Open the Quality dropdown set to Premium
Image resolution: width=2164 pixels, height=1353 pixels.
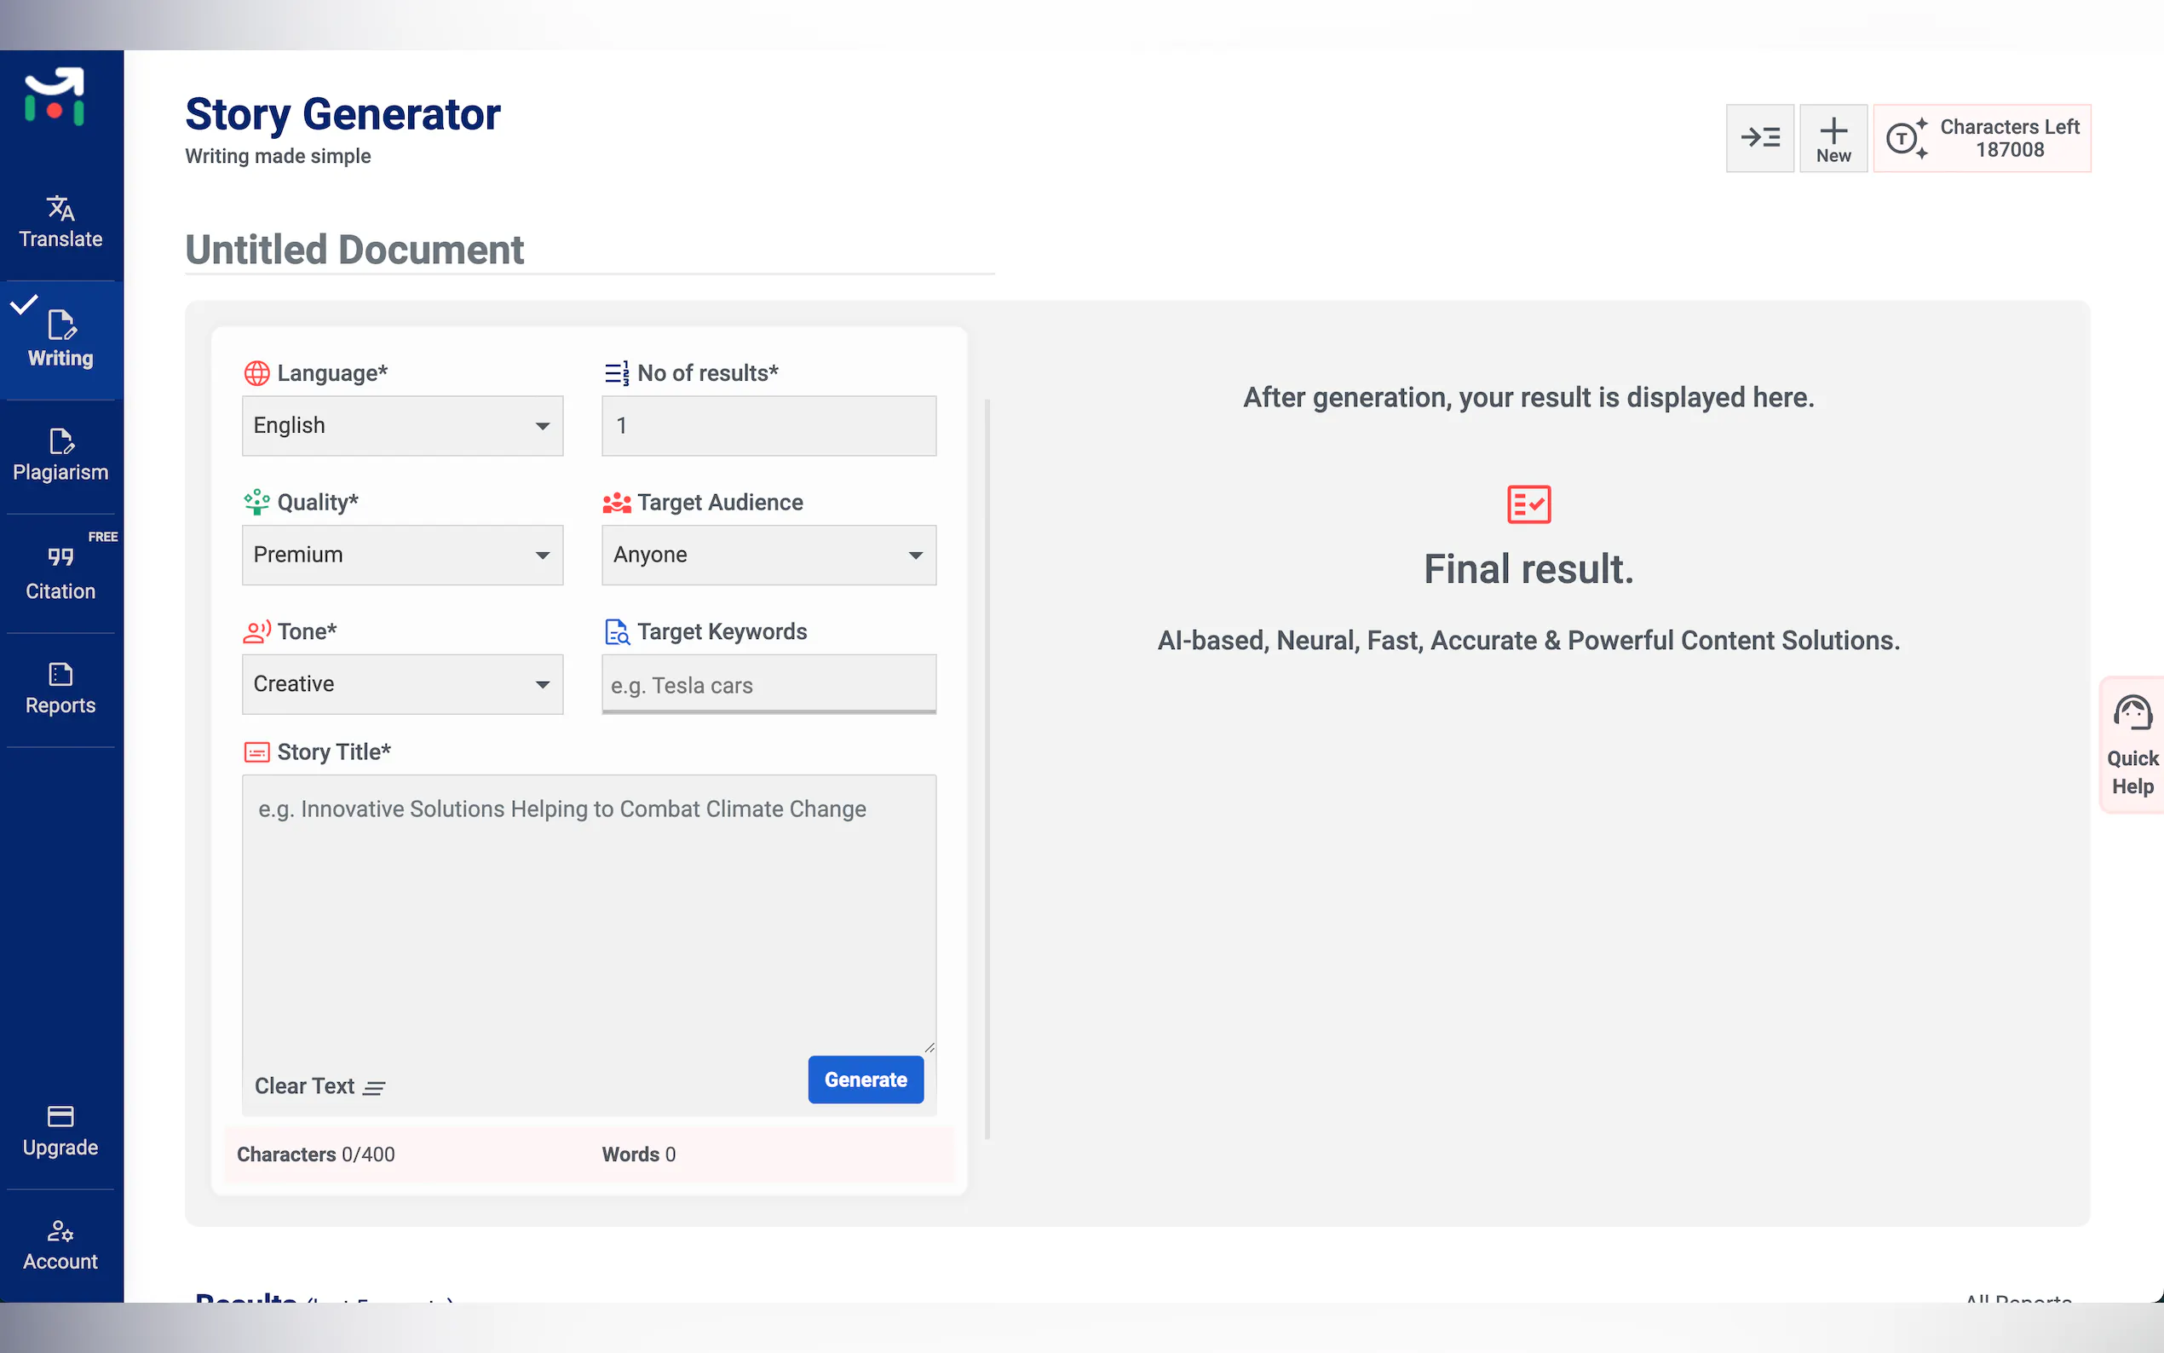pyautogui.click(x=401, y=555)
